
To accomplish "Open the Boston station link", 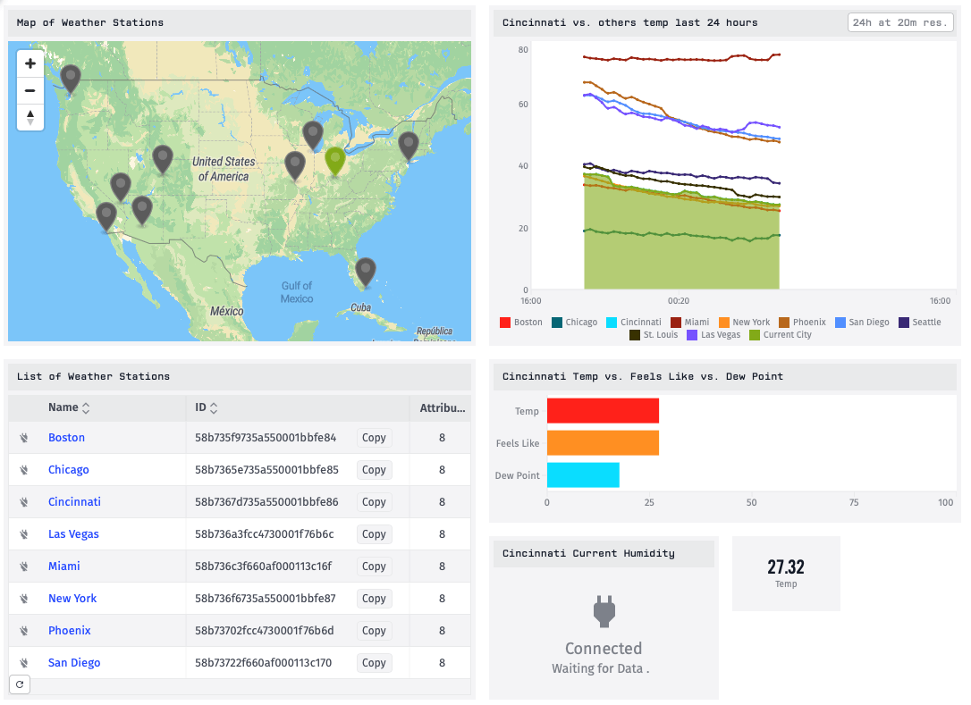I will click(x=66, y=438).
